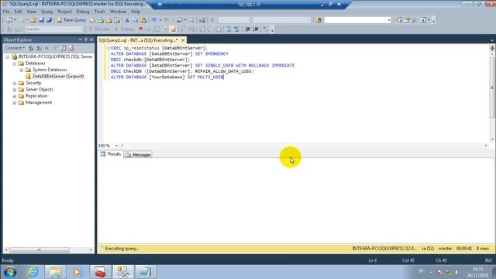The image size is (496, 279).
Task: Expand the System Databases folder
Action: point(21,70)
